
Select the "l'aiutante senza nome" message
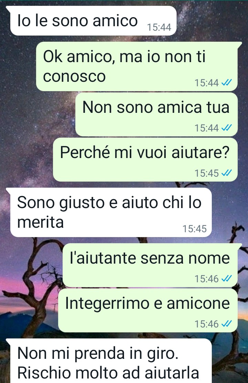tap(150, 265)
